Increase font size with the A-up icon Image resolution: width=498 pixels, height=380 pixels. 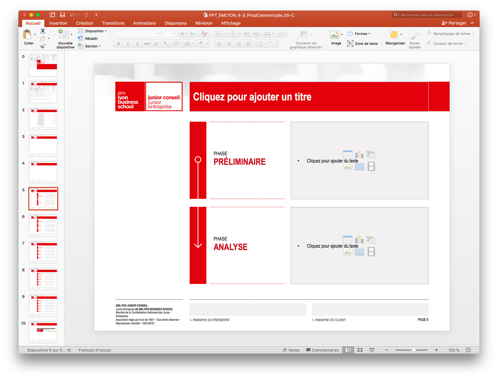[x=183, y=34]
